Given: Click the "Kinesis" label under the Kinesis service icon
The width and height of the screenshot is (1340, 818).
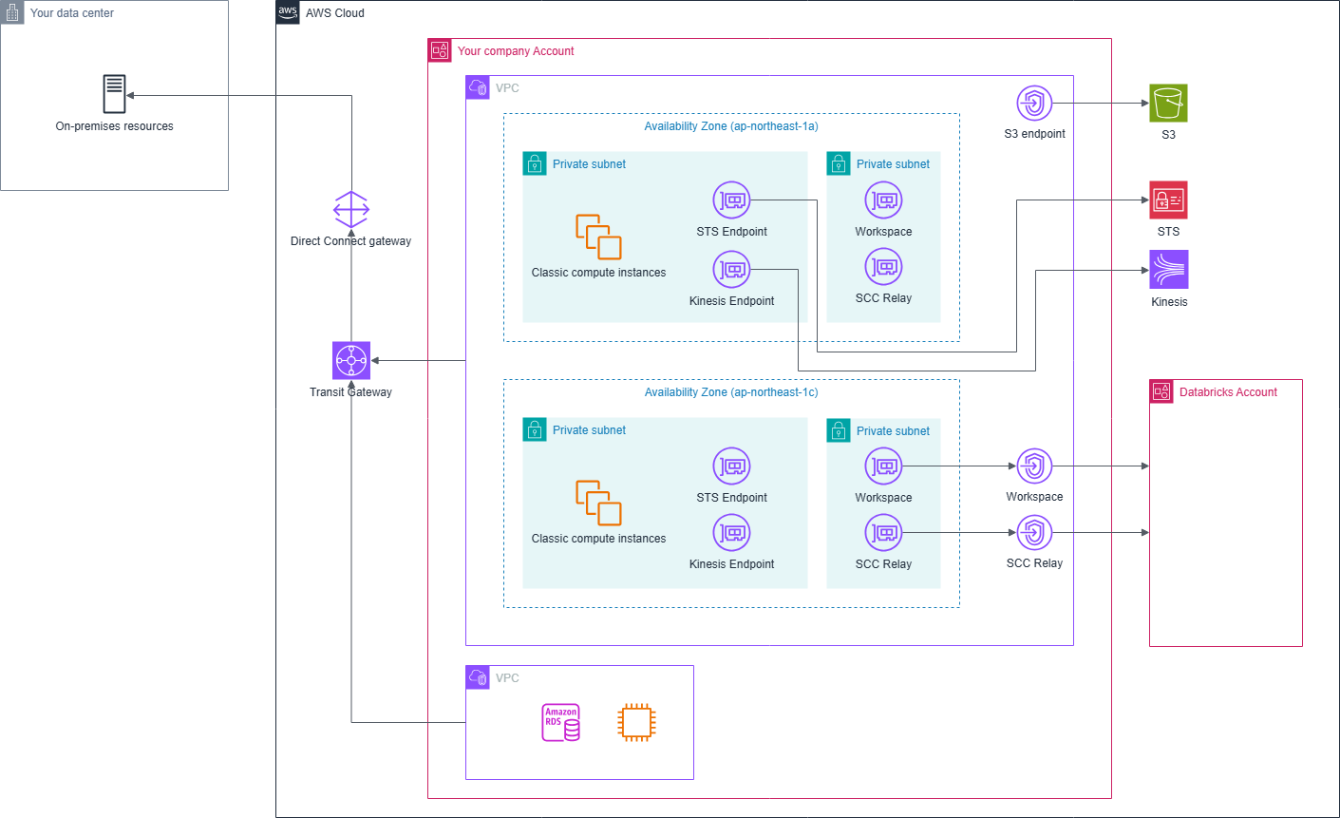Looking at the screenshot, I should coord(1169,302).
